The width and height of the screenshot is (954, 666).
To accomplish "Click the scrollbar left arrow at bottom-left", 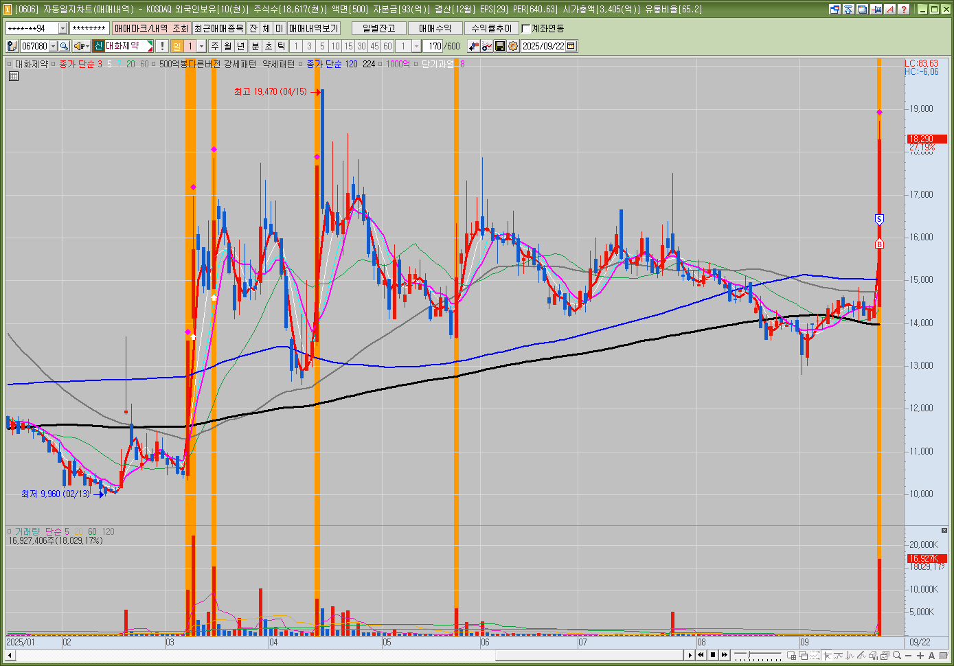I will pos(10,655).
